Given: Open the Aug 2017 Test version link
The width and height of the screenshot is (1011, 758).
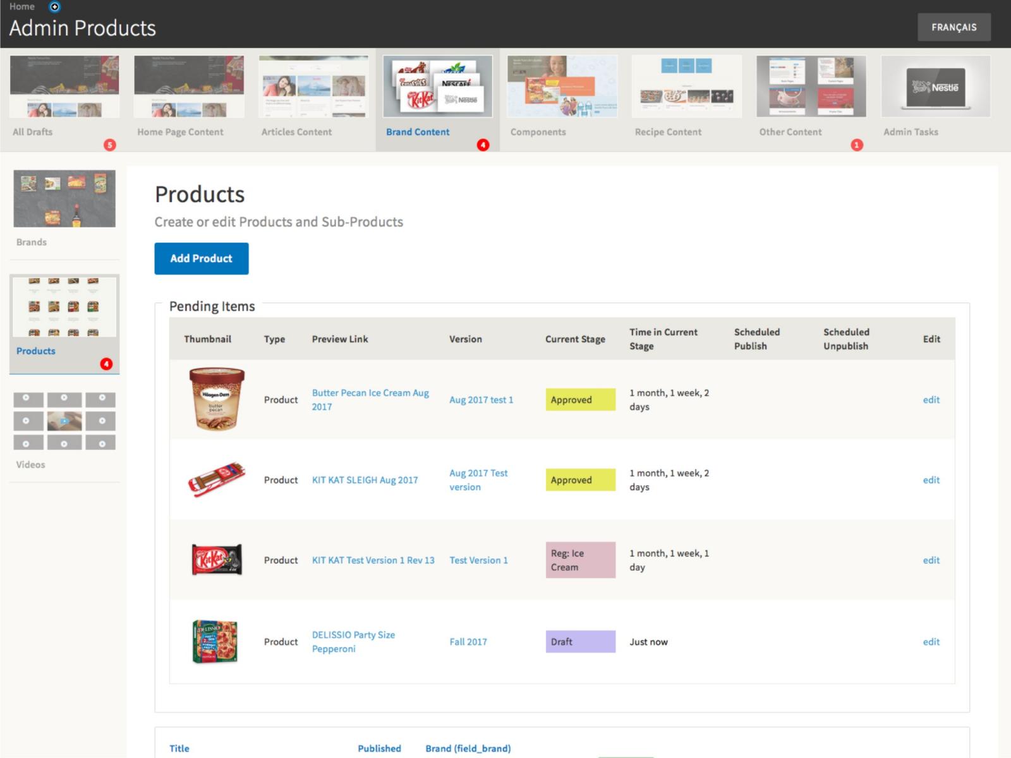Looking at the screenshot, I should [x=478, y=480].
